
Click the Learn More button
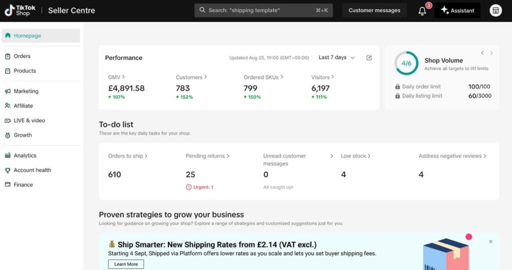pyautogui.click(x=126, y=264)
